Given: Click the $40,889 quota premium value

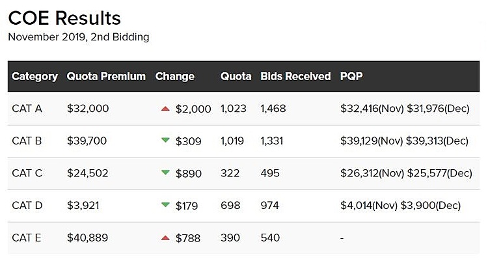Looking at the screenshot, I should tap(87, 238).
